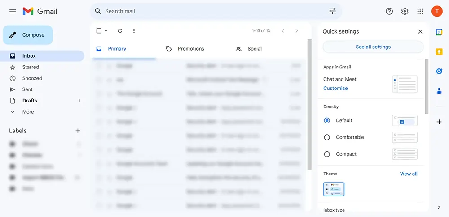The height and width of the screenshot is (217, 449).
Task: Open the More options three-dot menu
Action: click(x=134, y=30)
